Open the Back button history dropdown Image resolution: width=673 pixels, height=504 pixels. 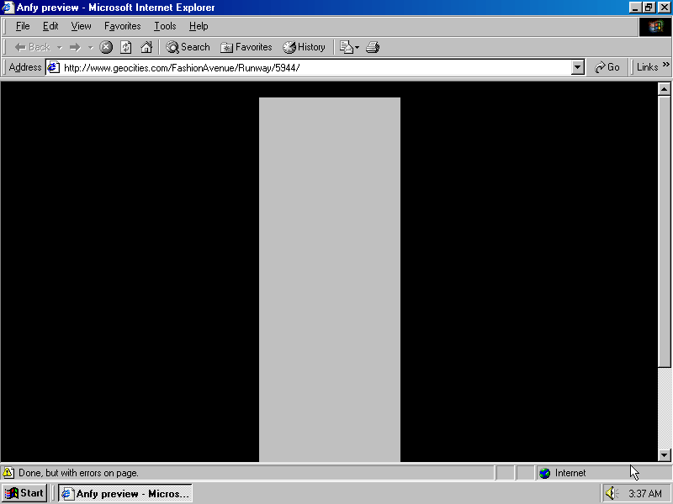point(60,47)
